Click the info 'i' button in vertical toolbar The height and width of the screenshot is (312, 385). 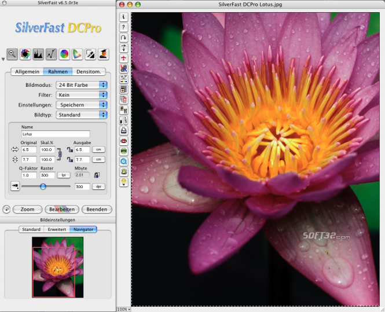(124, 17)
